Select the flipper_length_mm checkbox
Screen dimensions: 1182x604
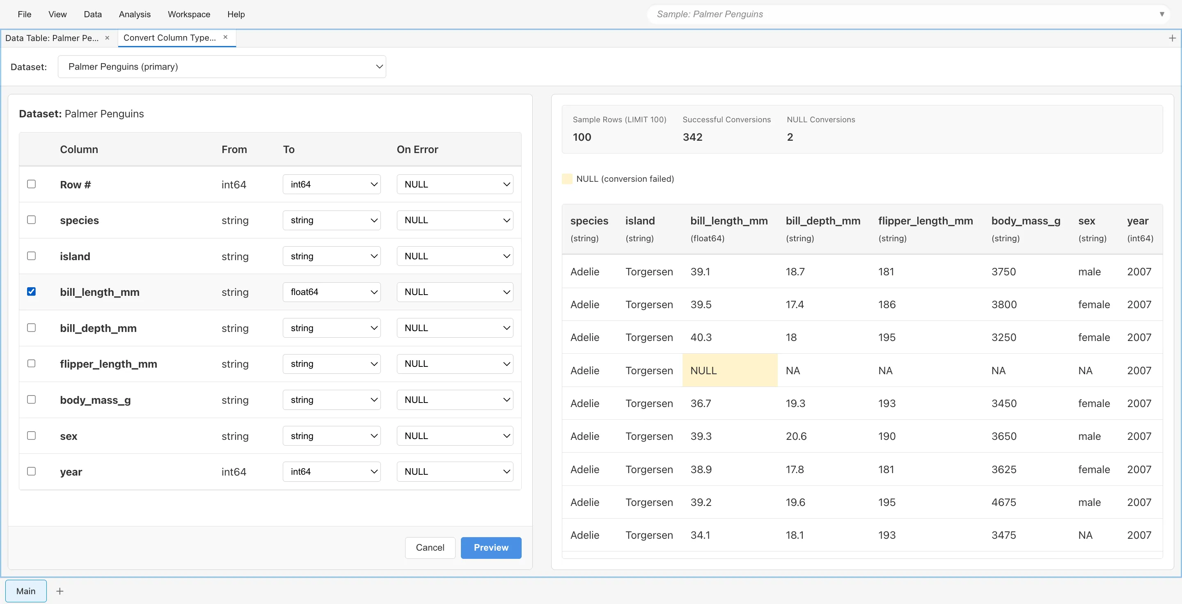click(31, 363)
